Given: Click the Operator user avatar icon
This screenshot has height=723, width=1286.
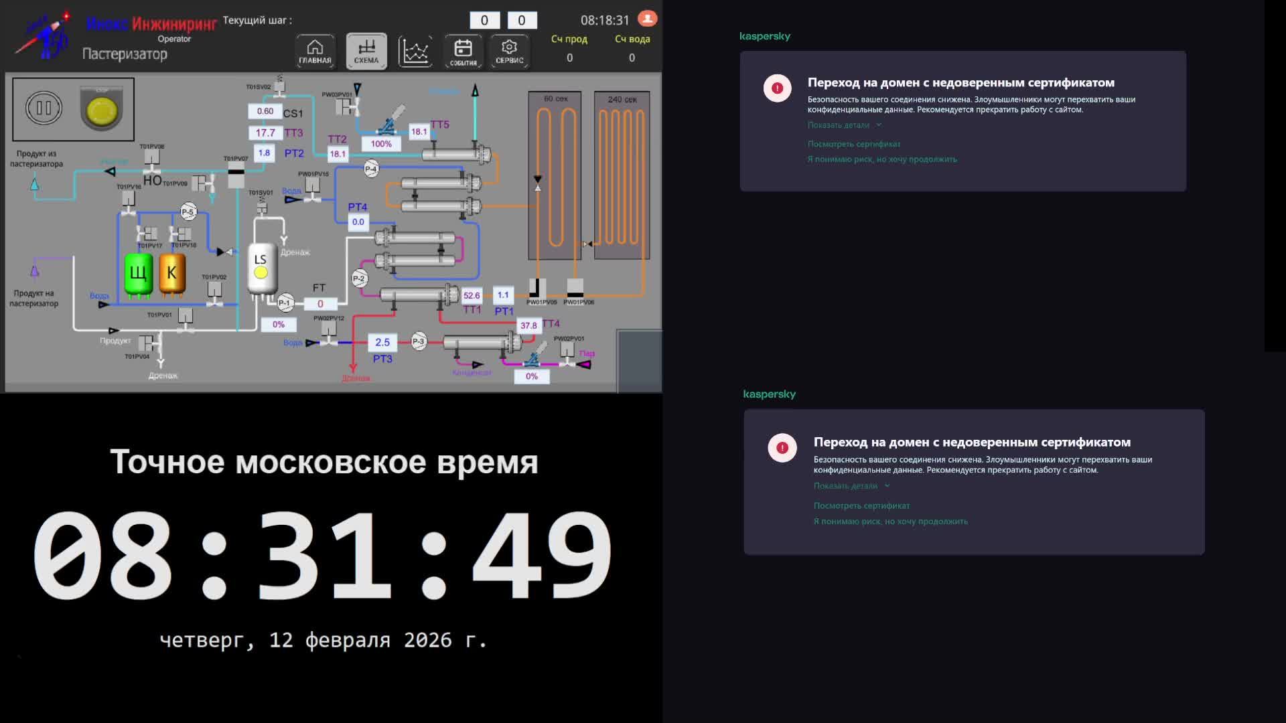Looking at the screenshot, I should pos(647,19).
